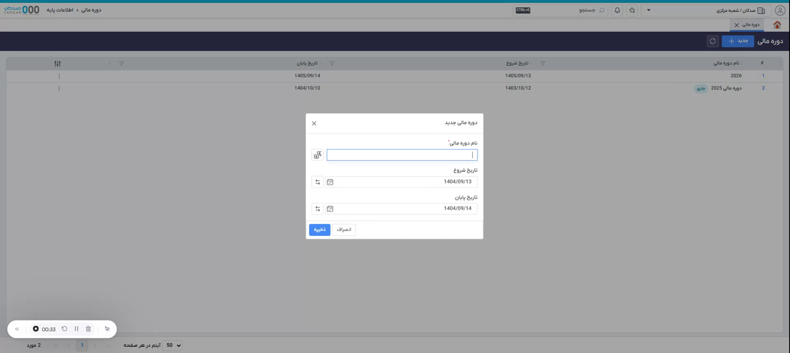The image size is (790, 353).
Task: Click the انصراف cancel button
Action: tap(344, 230)
